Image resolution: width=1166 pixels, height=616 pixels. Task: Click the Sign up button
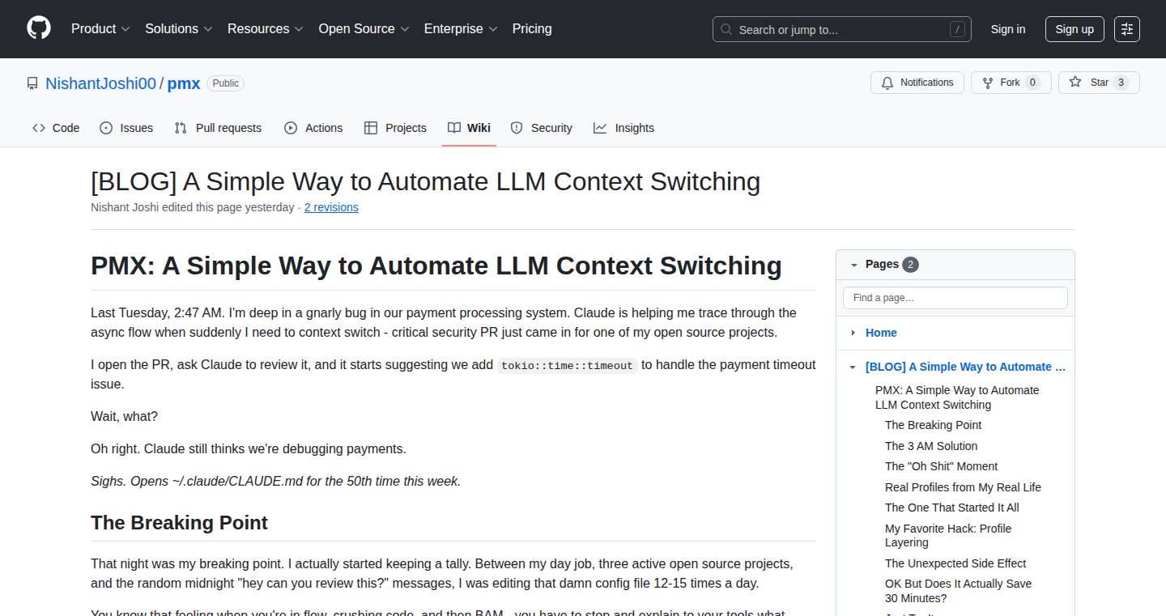coord(1075,29)
